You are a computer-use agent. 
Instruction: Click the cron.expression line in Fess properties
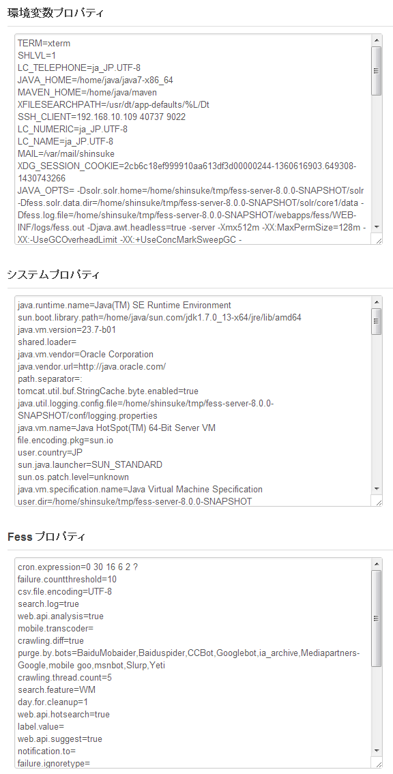pos(70,567)
